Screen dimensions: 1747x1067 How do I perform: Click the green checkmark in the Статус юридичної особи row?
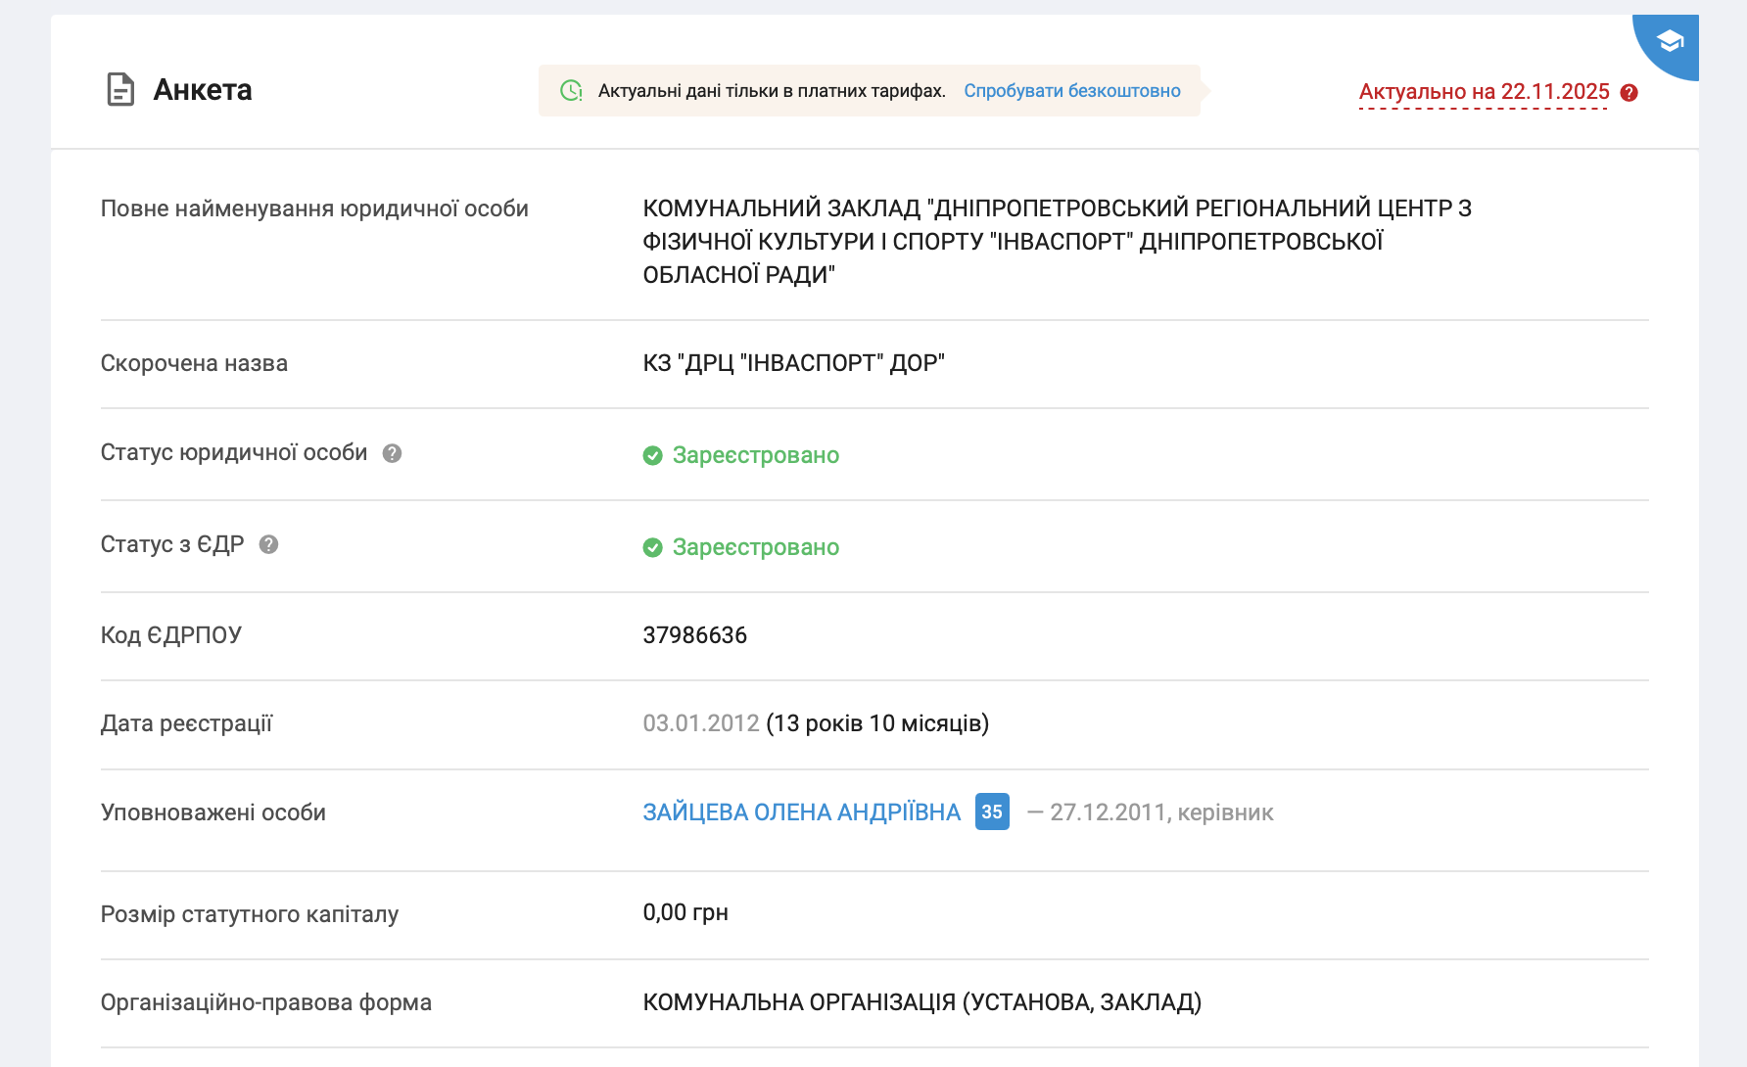[652, 455]
